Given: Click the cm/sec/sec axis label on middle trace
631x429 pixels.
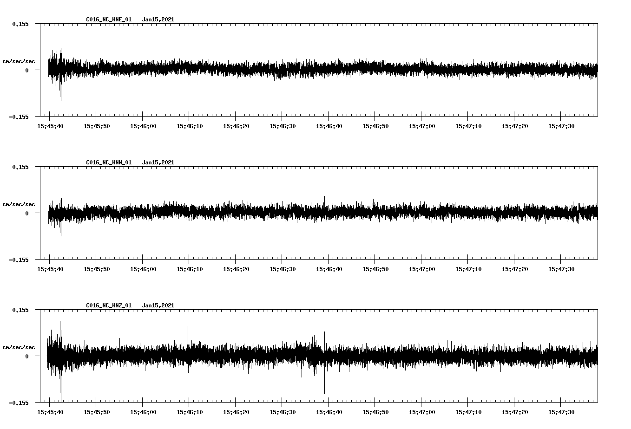Looking at the screenshot, I should (x=19, y=204).
